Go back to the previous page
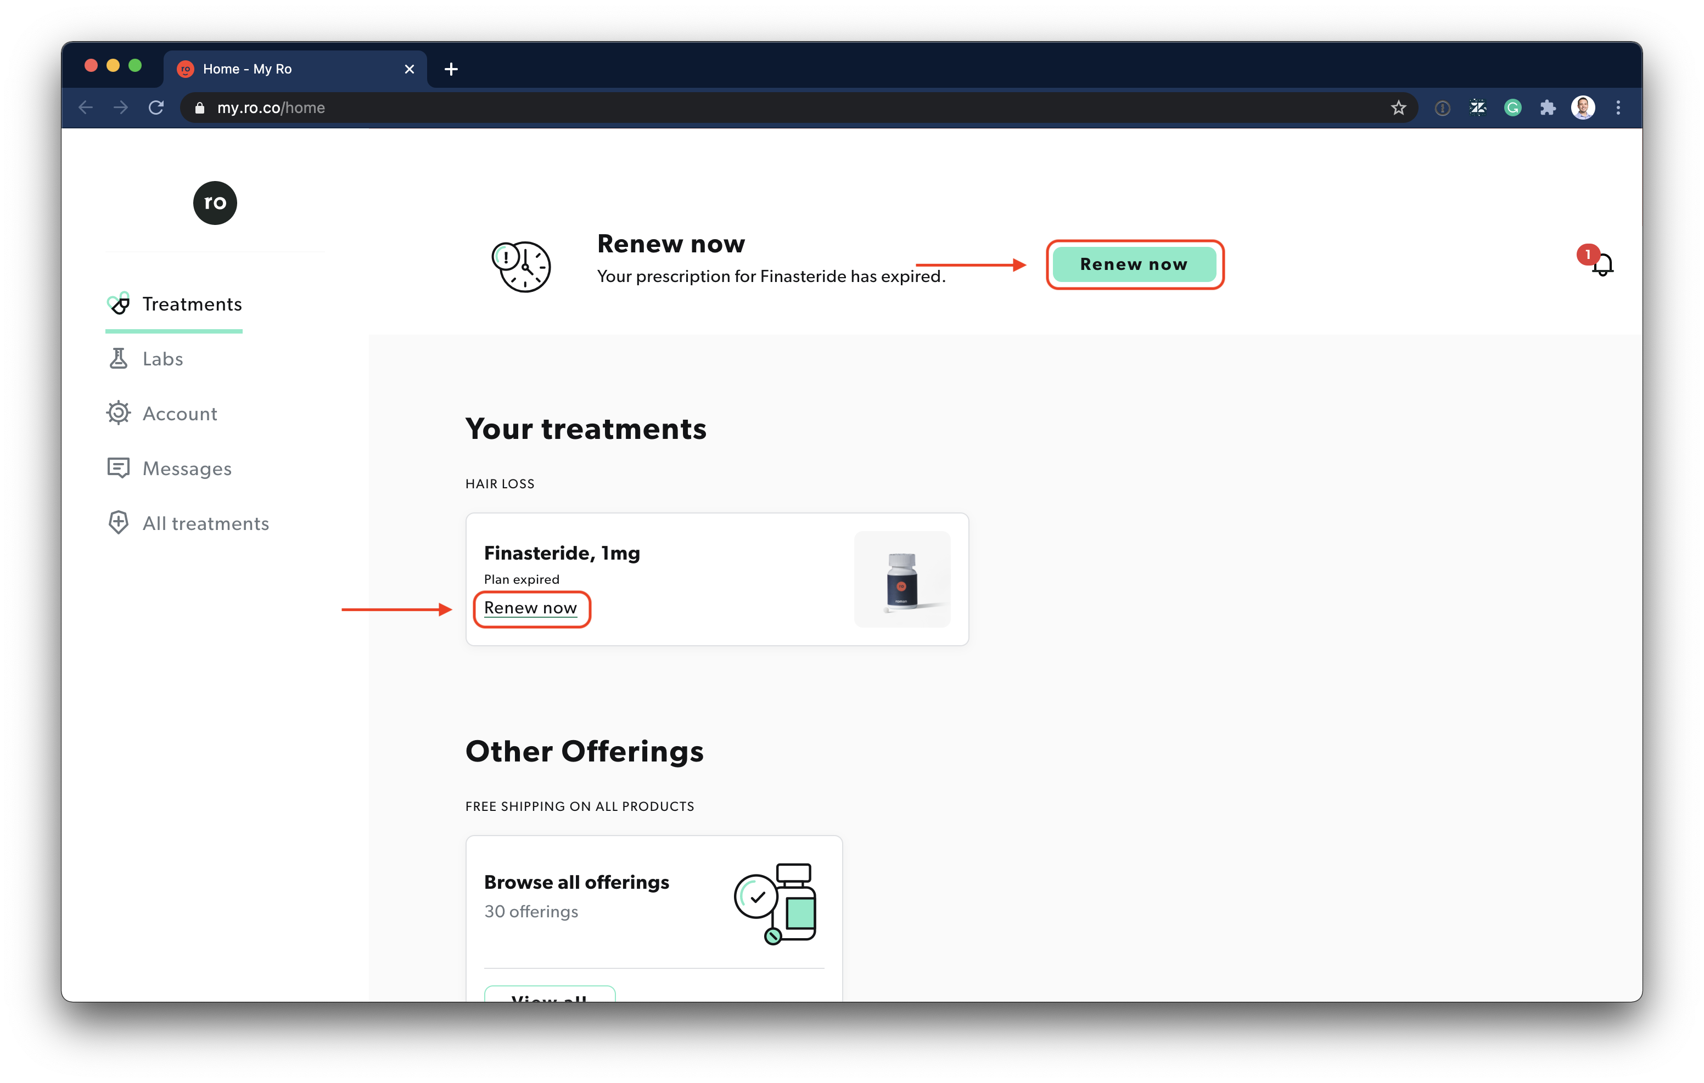 [86, 108]
